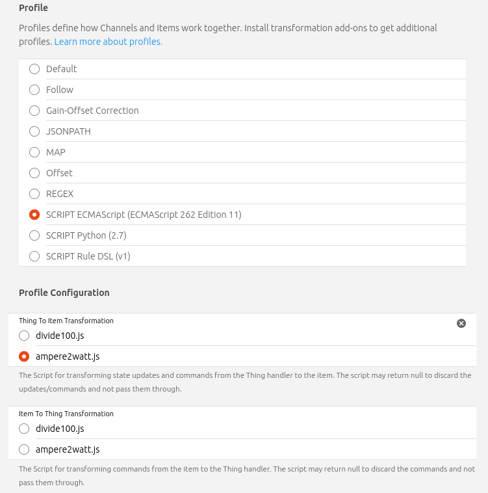The image size is (488, 493).
Task: Select SCRIPT Rule DSL (v1) profile
Action: [x=34, y=256]
